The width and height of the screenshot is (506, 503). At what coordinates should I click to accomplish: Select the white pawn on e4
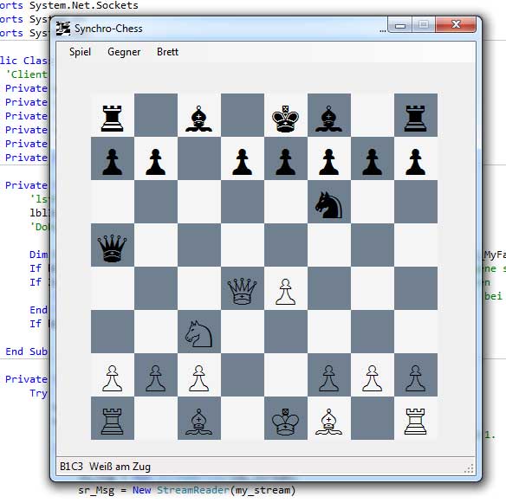click(285, 292)
